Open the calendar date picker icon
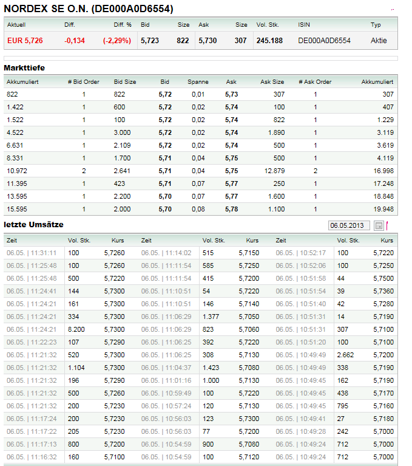 379,226
